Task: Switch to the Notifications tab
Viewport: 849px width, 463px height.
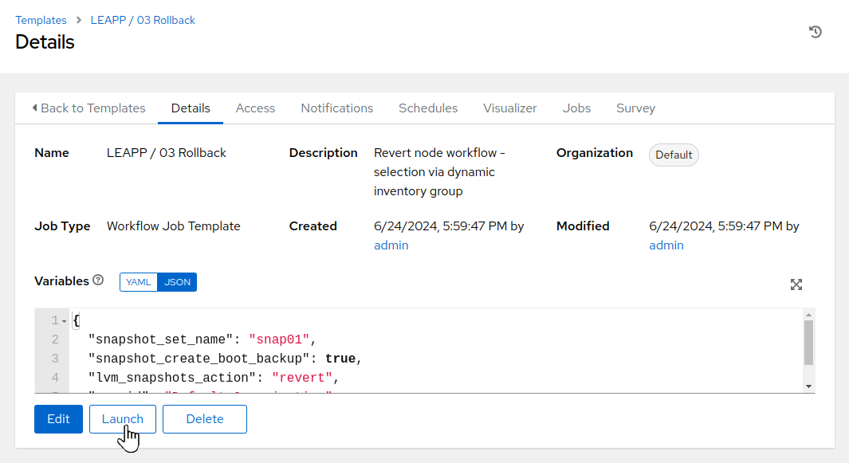Action: 336,108
